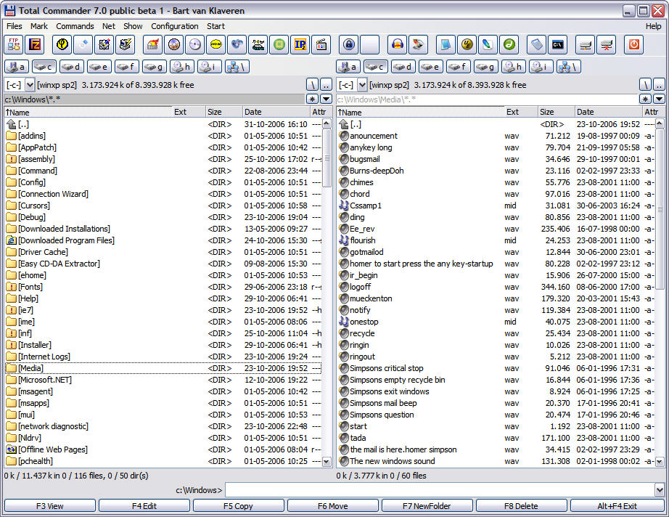Open the green Dreamweaver icon
The height and width of the screenshot is (517, 669).
[x=509, y=44]
